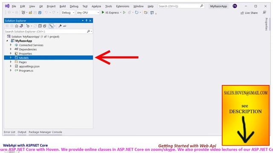This screenshot has height=153, width=273.
Task: Click the Save All toolbar icon
Action: coord(40,12)
